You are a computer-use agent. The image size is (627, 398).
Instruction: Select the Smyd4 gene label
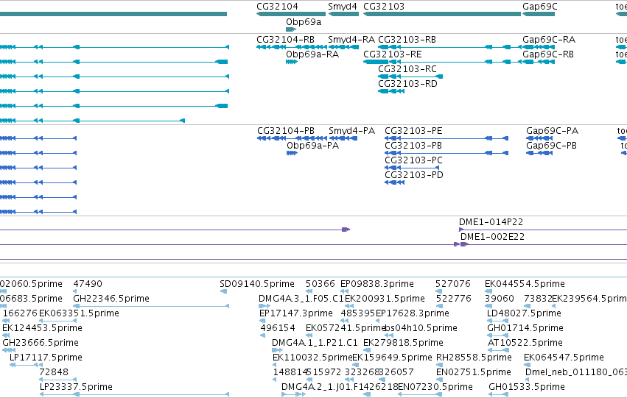click(343, 7)
